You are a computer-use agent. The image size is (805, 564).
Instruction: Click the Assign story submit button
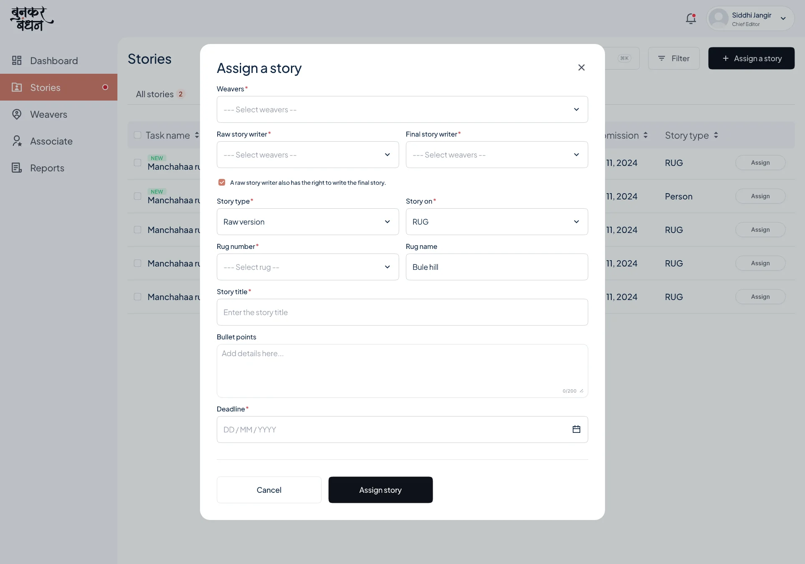coord(380,490)
